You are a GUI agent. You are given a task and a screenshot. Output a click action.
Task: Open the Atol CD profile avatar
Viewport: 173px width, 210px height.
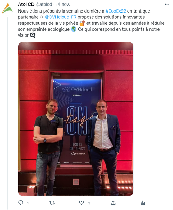coord(7,8)
